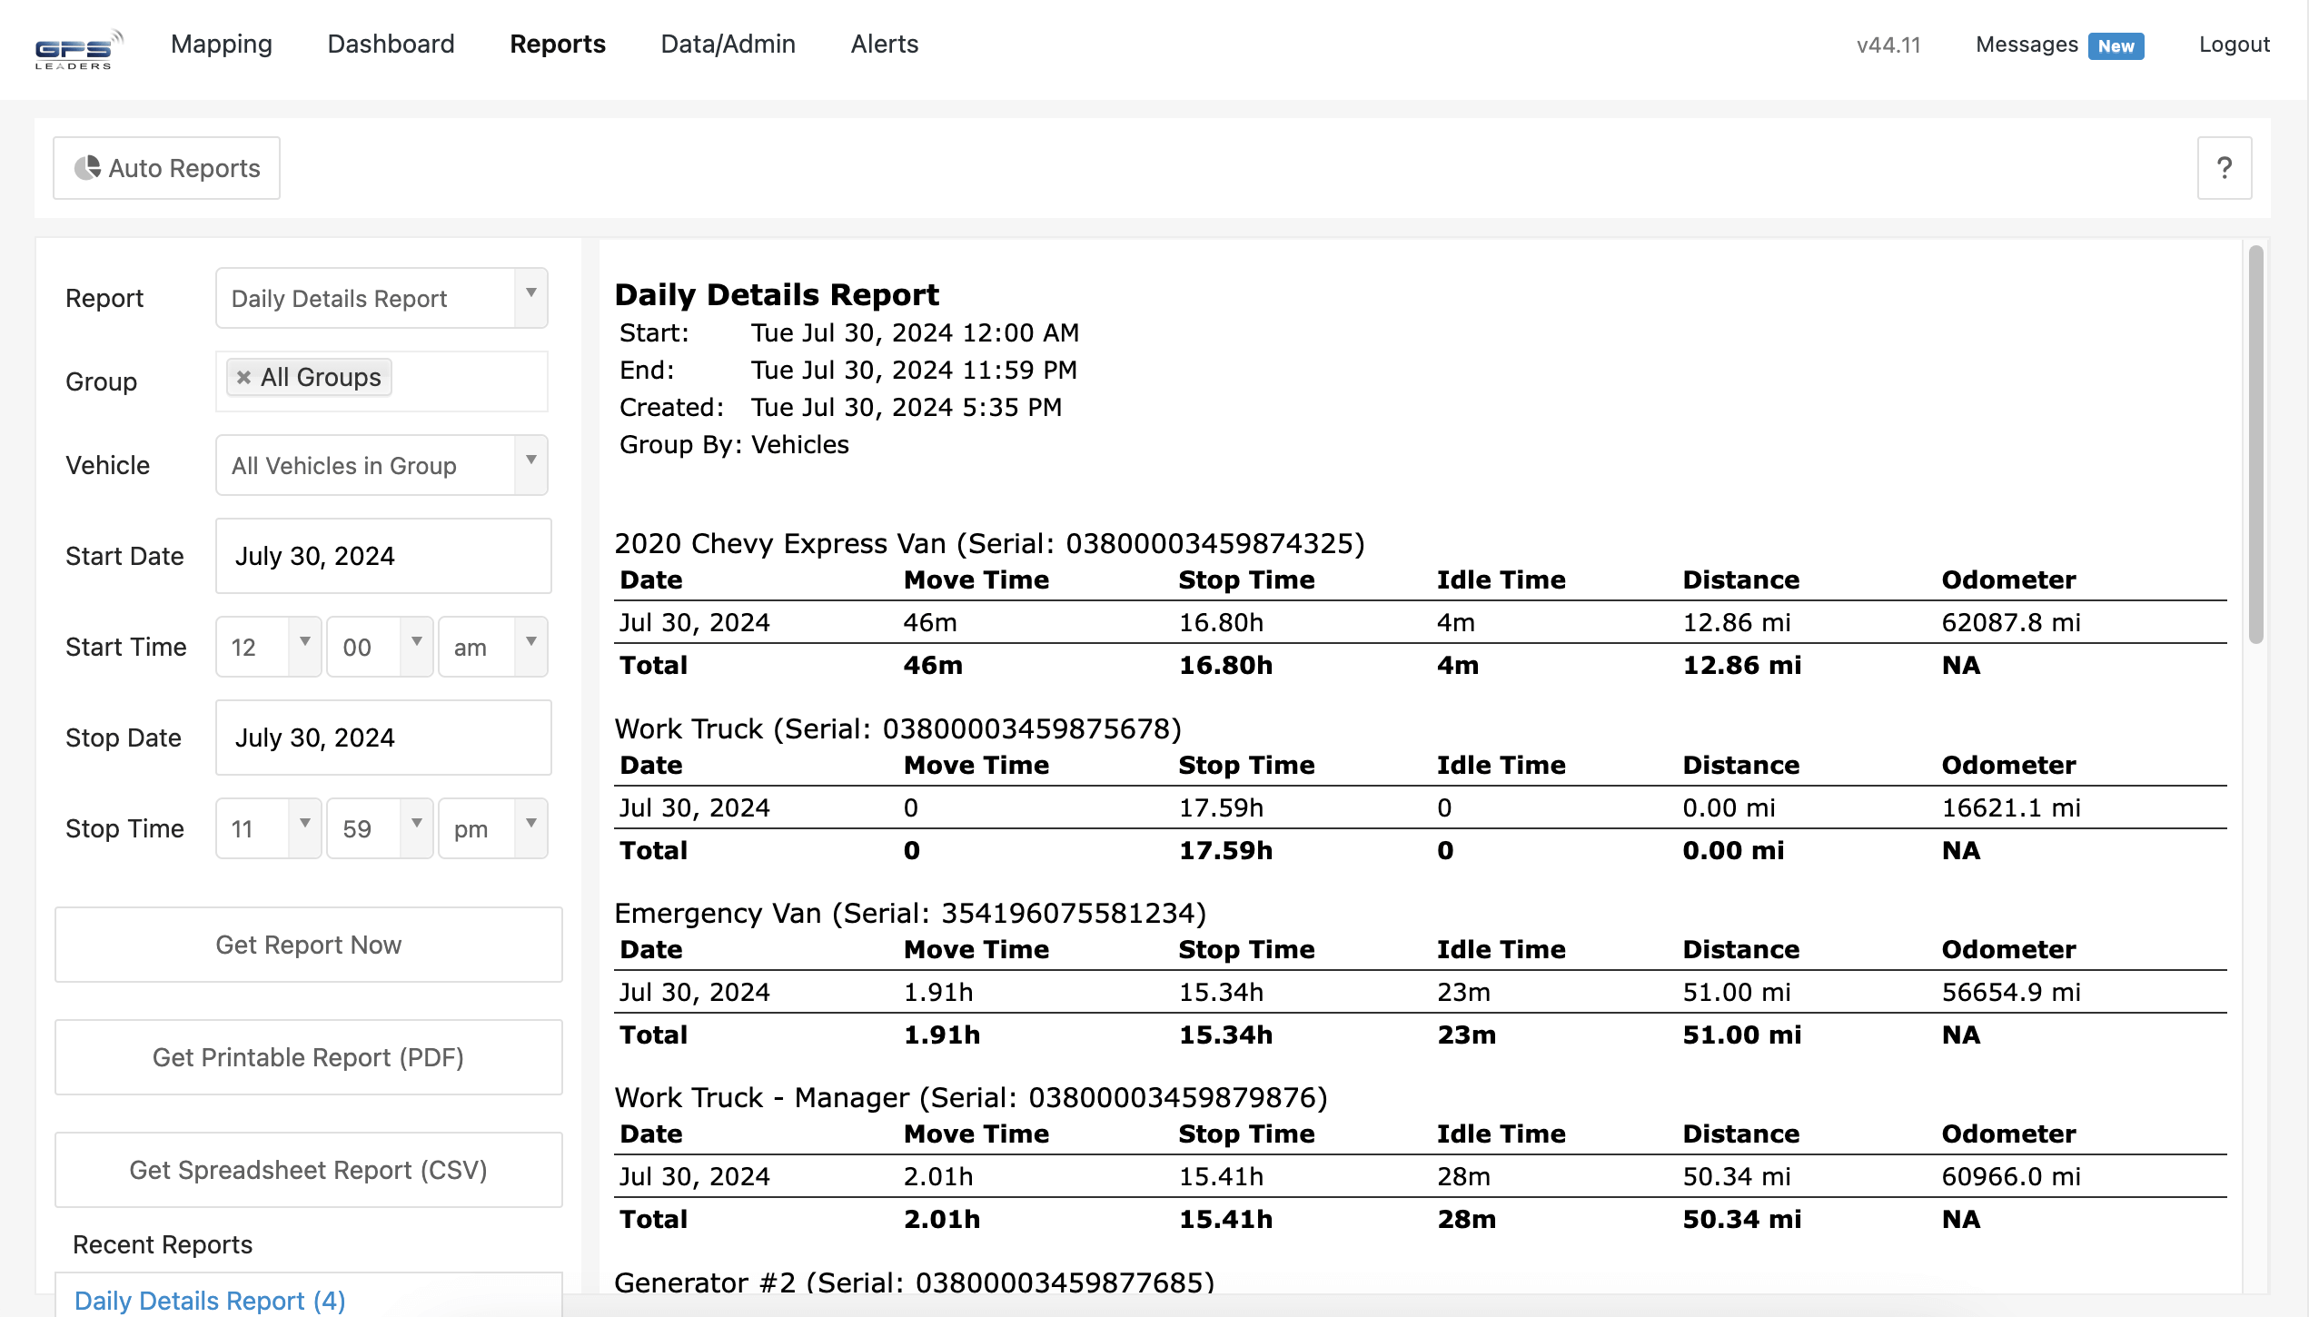Open the Data/Admin menu
Screen dimensions: 2309x1317
(x=728, y=44)
